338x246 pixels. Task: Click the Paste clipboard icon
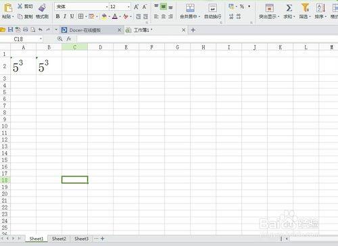(x=8, y=8)
